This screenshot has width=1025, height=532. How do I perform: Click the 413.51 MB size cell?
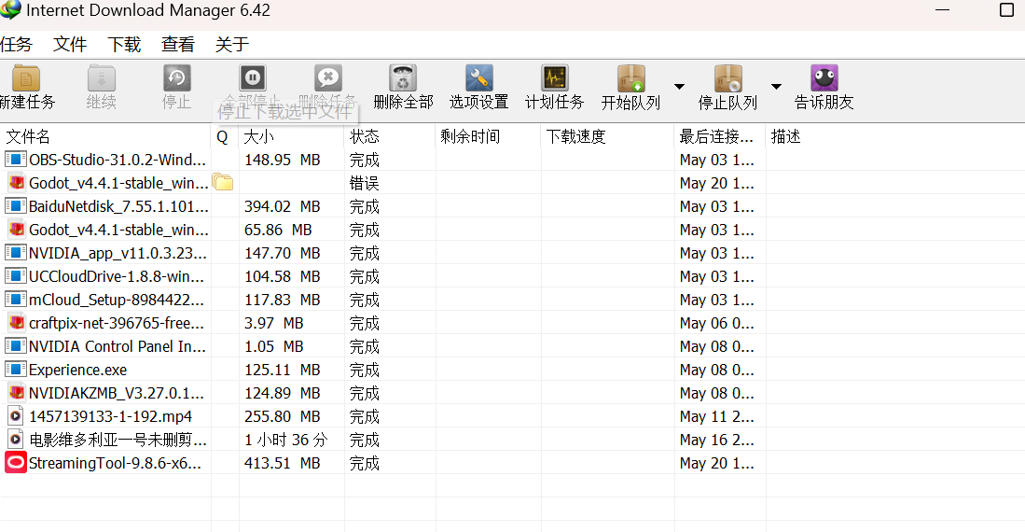point(283,463)
